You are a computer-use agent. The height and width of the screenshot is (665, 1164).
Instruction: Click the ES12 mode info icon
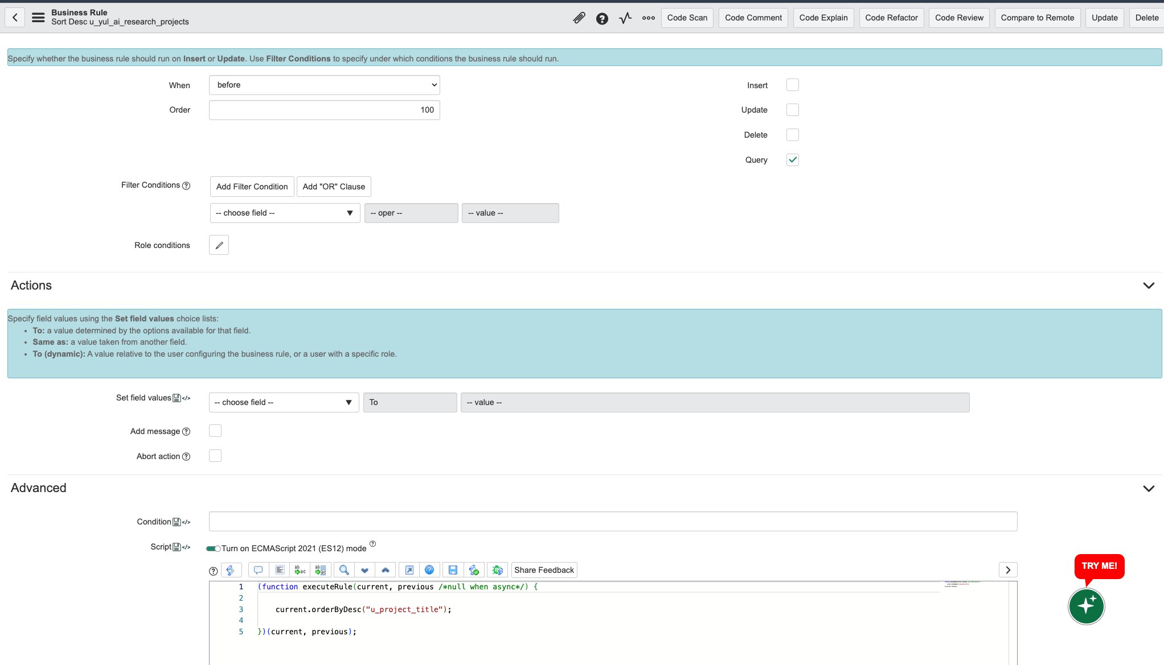pyautogui.click(x=373, y=544)
